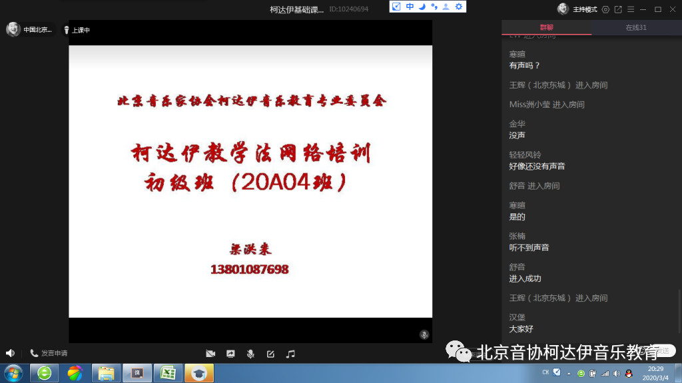The width and height of the screenshot is (682, 383).
Task: Show hidden tray icons arrow
Action: point(569,374)
